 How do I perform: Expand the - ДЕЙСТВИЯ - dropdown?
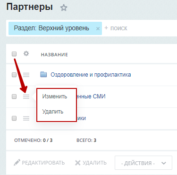(x=143, y=163)
